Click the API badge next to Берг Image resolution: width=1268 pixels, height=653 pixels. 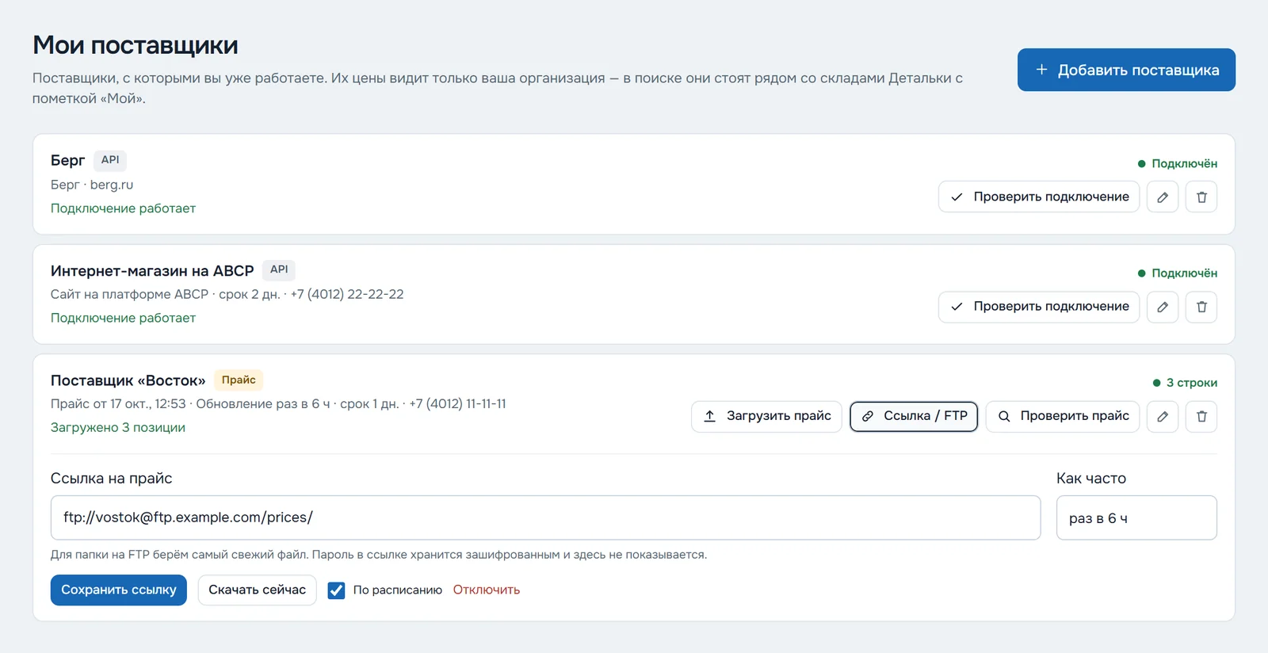pos(110,160)
